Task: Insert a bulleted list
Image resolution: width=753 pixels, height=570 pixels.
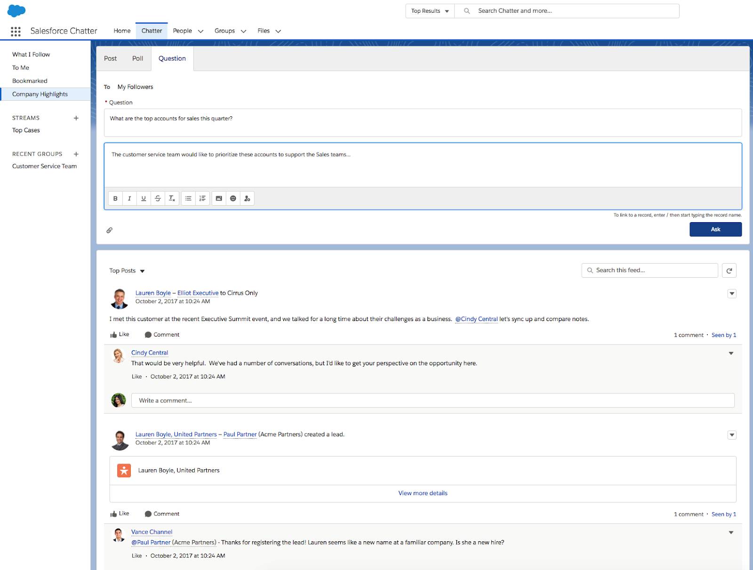Action: pyautogui.click(x=188, y=199)
